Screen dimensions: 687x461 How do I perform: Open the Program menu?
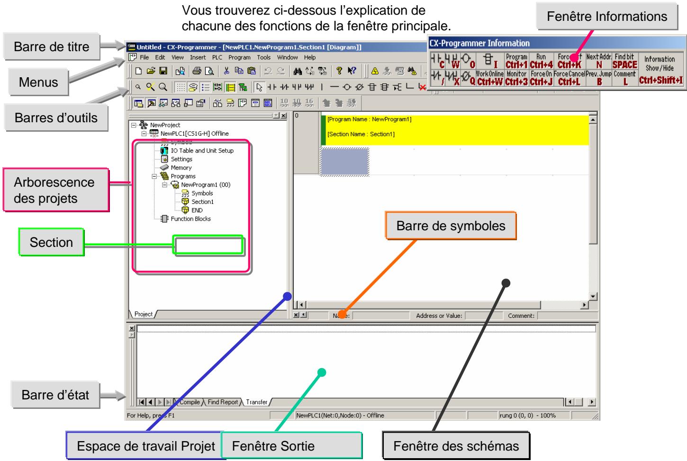click(x=239, y=57)
